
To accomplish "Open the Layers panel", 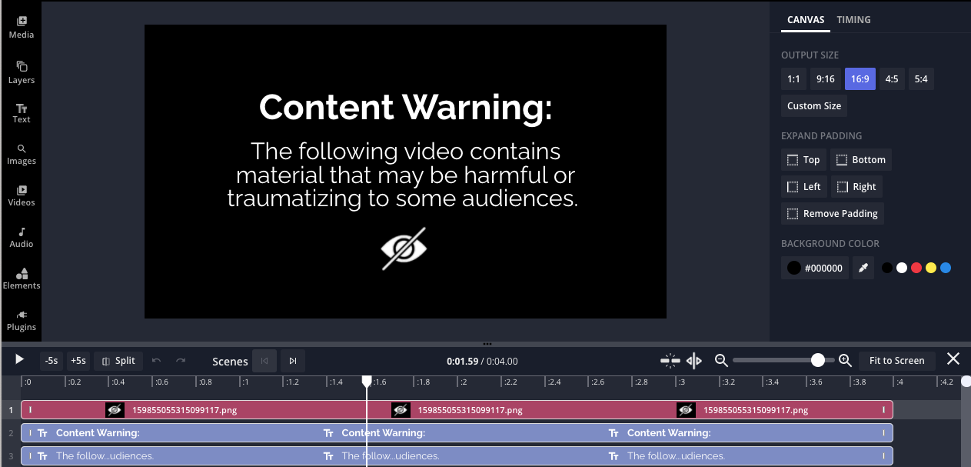I will 22,72.
